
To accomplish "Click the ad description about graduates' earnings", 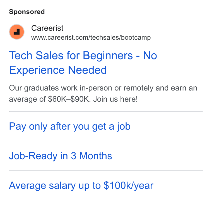I will click(103, 94).
